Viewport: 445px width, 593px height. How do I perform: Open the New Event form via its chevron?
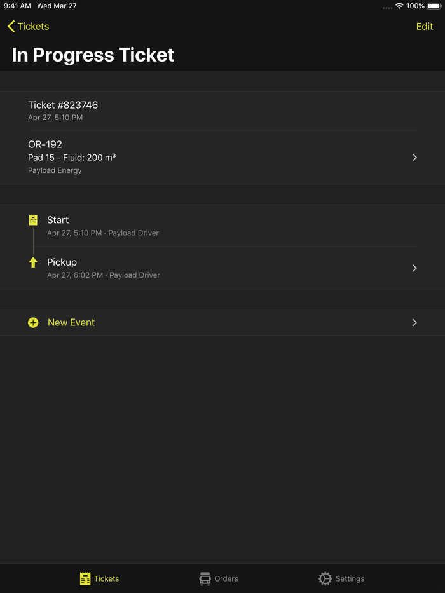414,322
